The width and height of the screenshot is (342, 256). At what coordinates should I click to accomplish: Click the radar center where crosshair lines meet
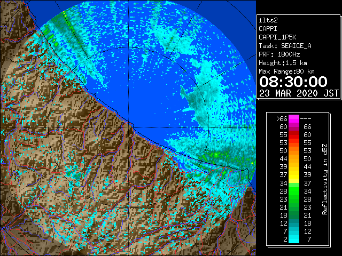click(x=129, y=128)
